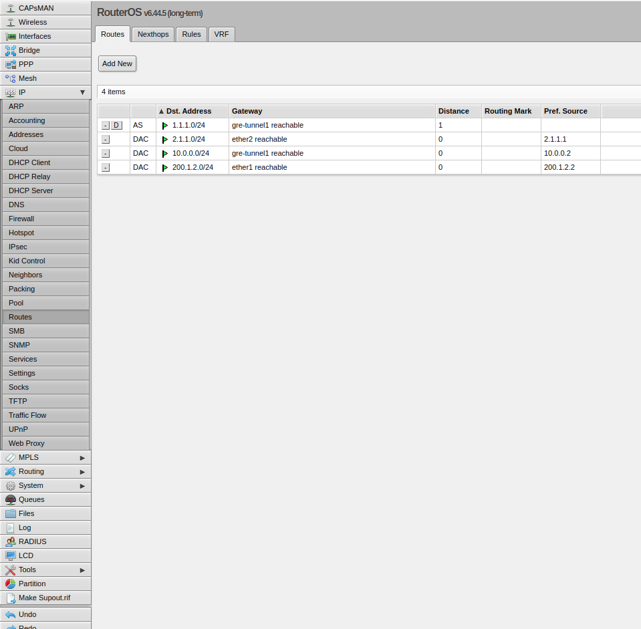Switch to the VRF tab

[221, 34]
